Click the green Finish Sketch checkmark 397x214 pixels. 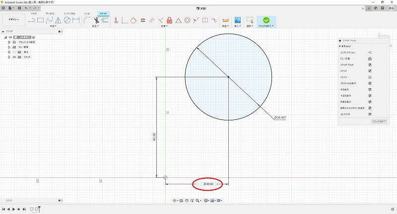pos(266,20)
